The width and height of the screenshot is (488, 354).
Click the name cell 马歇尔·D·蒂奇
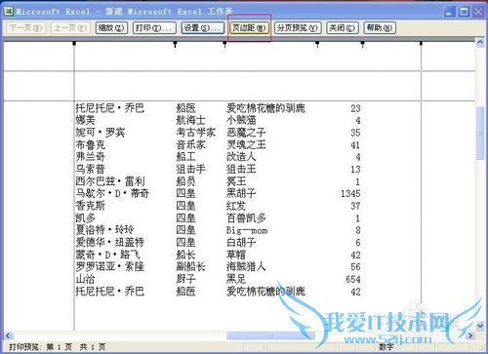pyautogui.click(x=112, y=193)
